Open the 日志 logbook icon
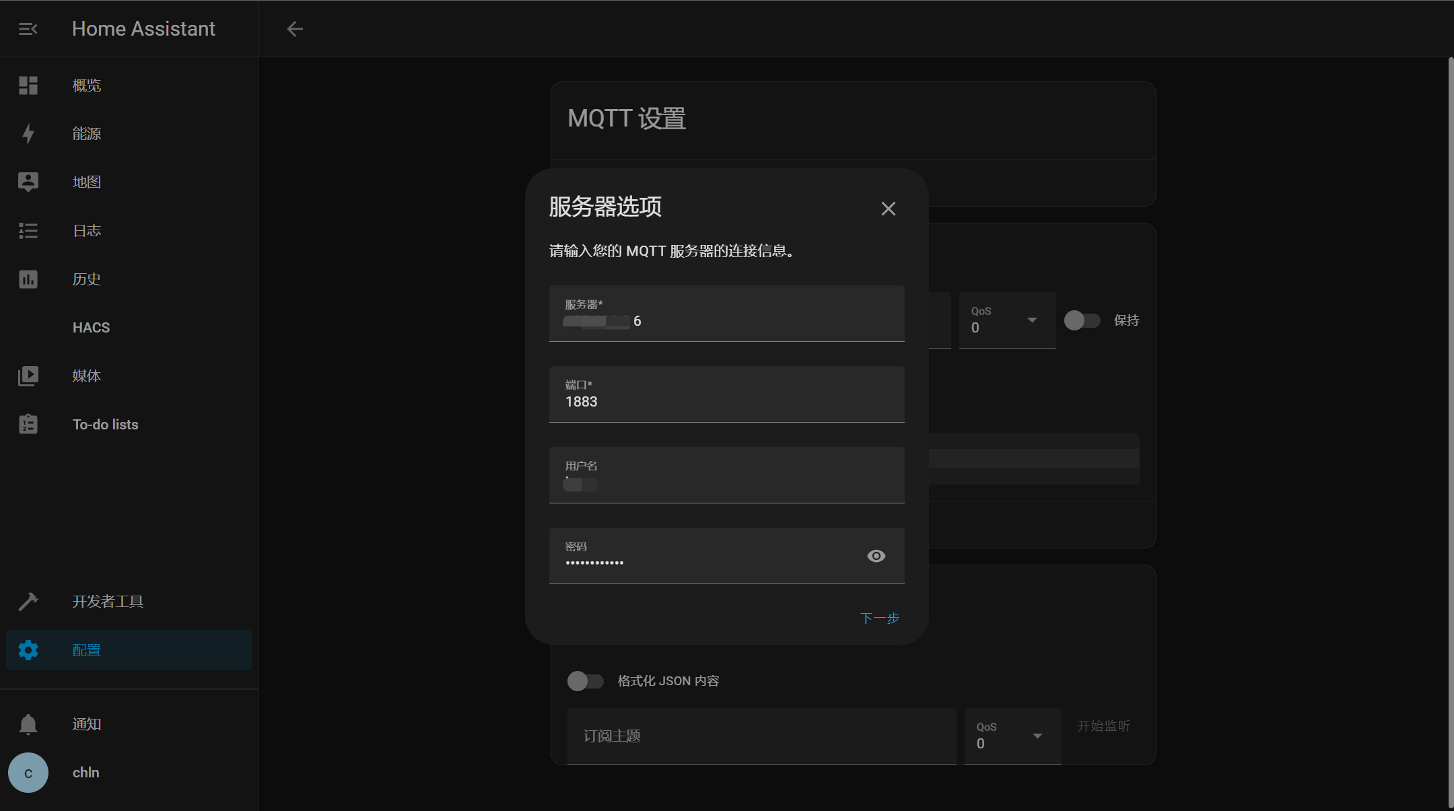The width and height of the screenshot is (1454, 811). (28, 231)
